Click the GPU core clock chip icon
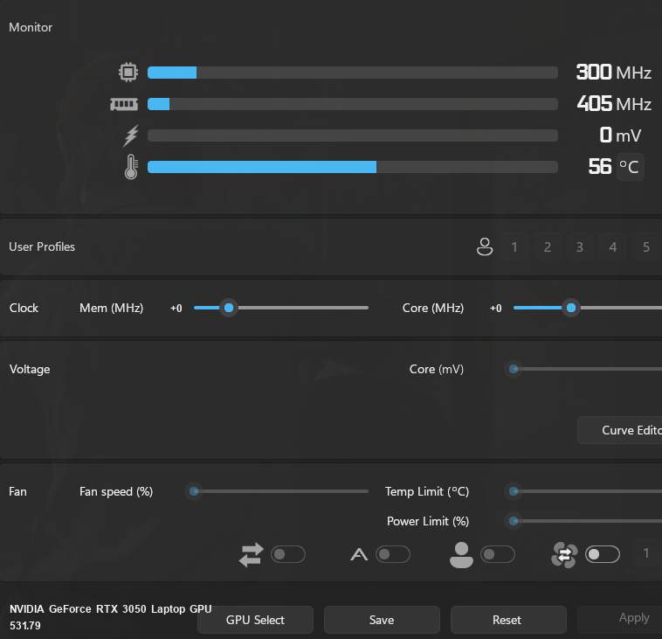Viewport: 662px width, 639px height. point(128,73)
